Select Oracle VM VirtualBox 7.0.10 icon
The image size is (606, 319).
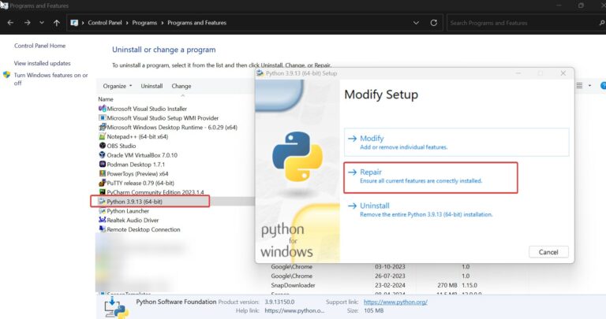tap(102, 155)
